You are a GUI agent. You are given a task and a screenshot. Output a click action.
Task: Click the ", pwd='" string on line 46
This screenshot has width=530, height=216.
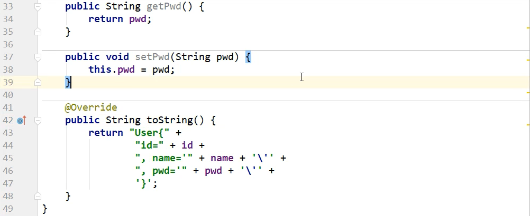[161, 171]
